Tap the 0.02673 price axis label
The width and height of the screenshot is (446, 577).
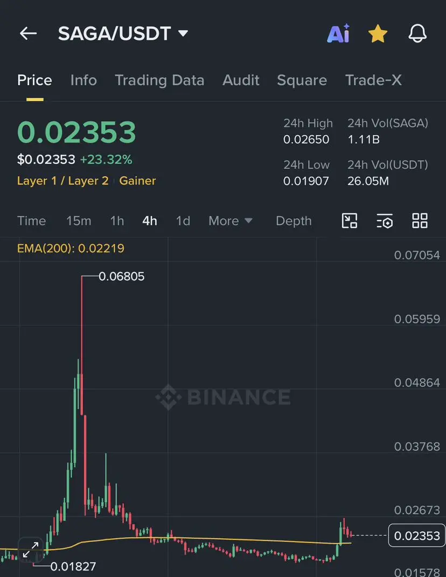tap(417, 510)
